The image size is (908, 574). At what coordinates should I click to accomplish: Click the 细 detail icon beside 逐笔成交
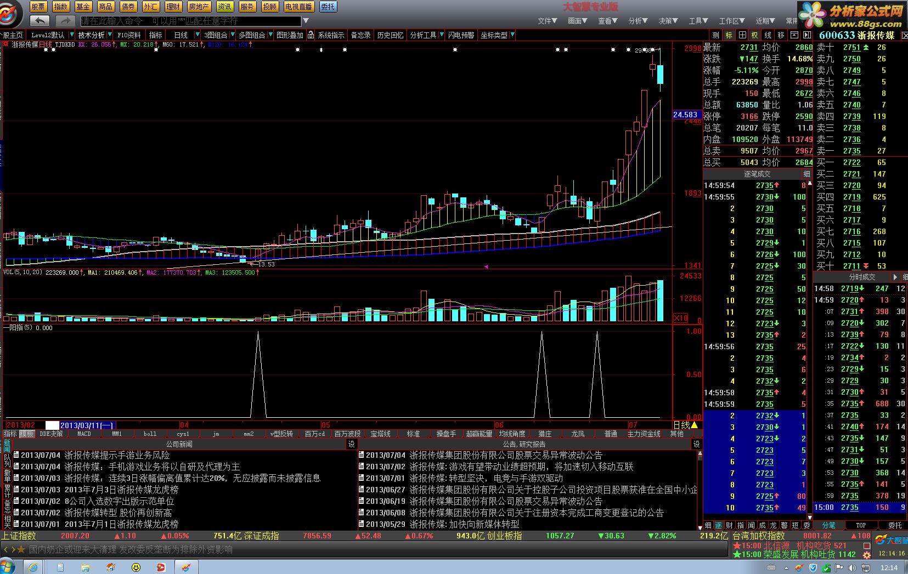[x=807, y=174]
